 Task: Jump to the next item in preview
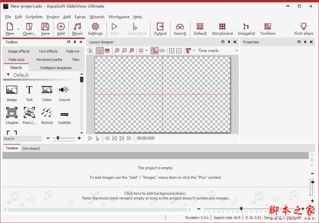tap(122, 138)
